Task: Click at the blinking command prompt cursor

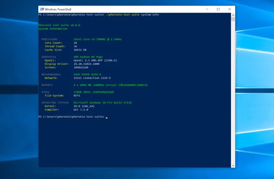Action: point(107,116)
